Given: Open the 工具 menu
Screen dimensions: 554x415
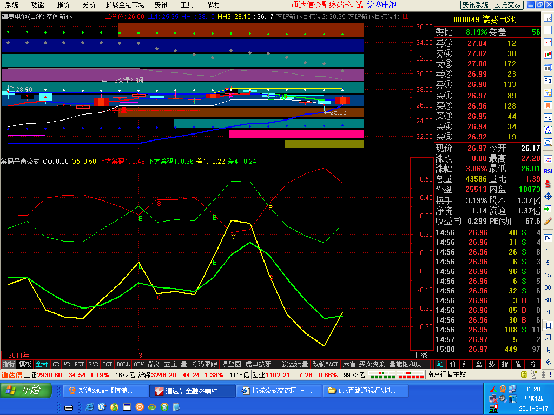Looking at the screenshot, I should click(187, 5).
